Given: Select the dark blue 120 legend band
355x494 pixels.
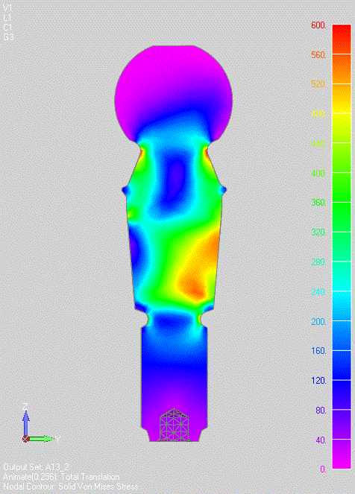Looking at the screenshot, I should 342,395.
